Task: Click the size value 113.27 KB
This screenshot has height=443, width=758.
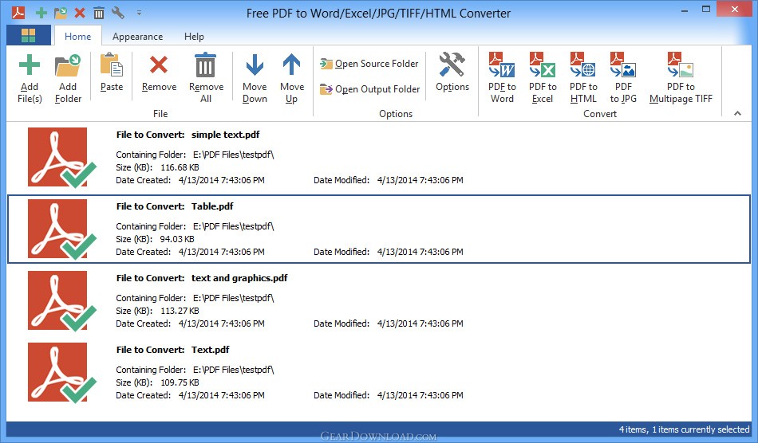Action: [180, 311]
